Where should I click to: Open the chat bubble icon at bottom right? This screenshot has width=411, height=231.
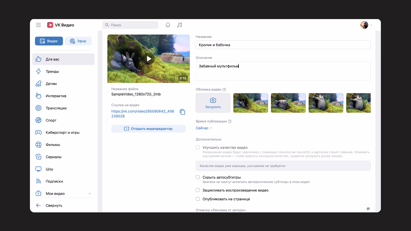point(368,209)
